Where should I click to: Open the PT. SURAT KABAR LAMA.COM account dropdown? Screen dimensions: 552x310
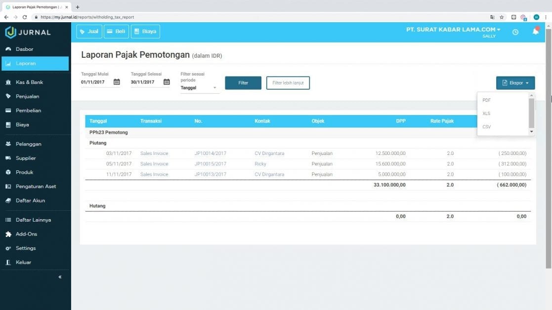pos(453,29)
